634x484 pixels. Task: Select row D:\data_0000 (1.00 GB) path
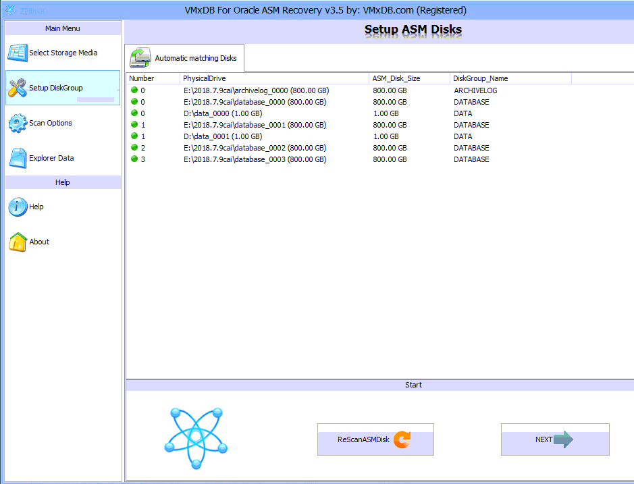(x=223, y=113)
